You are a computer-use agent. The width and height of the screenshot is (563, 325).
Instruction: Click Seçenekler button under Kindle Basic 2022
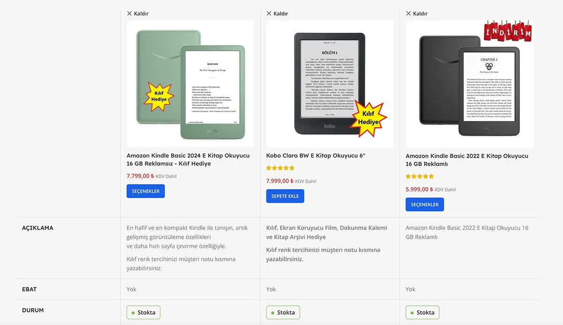tap(425, 205)
